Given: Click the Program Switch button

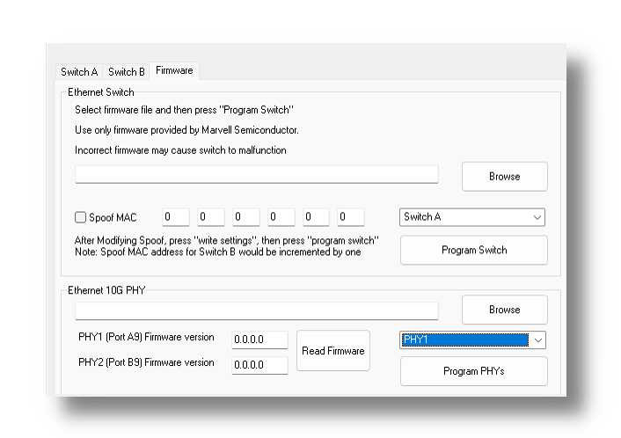Looking at the screenshot, I should click(473, 250).
